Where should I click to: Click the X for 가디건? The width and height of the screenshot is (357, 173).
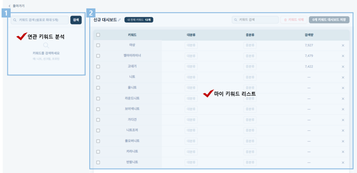343,120
